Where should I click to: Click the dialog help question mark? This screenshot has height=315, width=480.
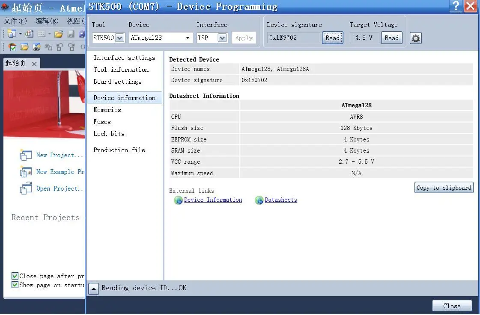(x=456, y=6)
